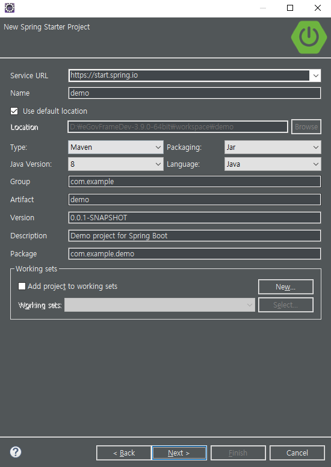
Task: Click the 'New Spring Starter Project' title text
Action: point(47,27)
